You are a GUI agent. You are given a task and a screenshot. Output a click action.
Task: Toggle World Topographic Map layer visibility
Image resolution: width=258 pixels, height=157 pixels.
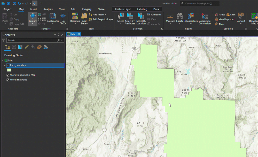point(8,75)
